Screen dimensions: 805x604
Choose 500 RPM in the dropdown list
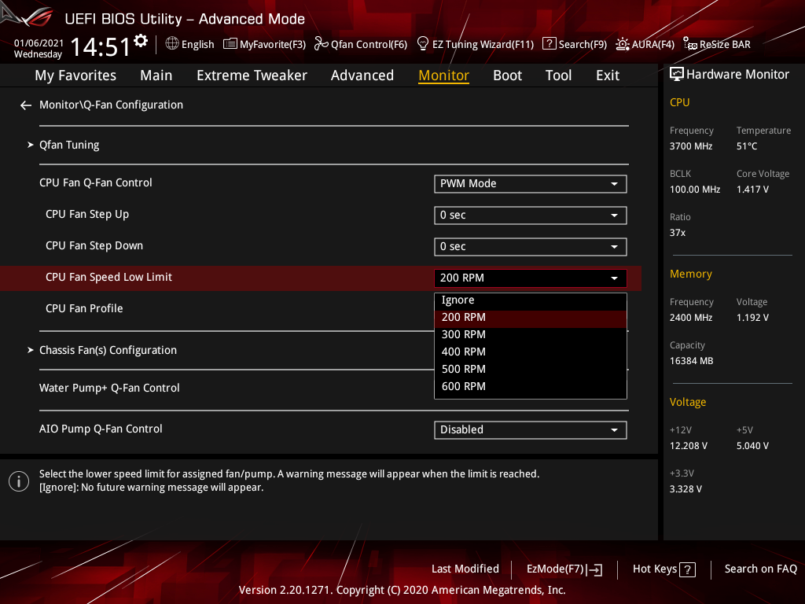(x=531, y=370)
